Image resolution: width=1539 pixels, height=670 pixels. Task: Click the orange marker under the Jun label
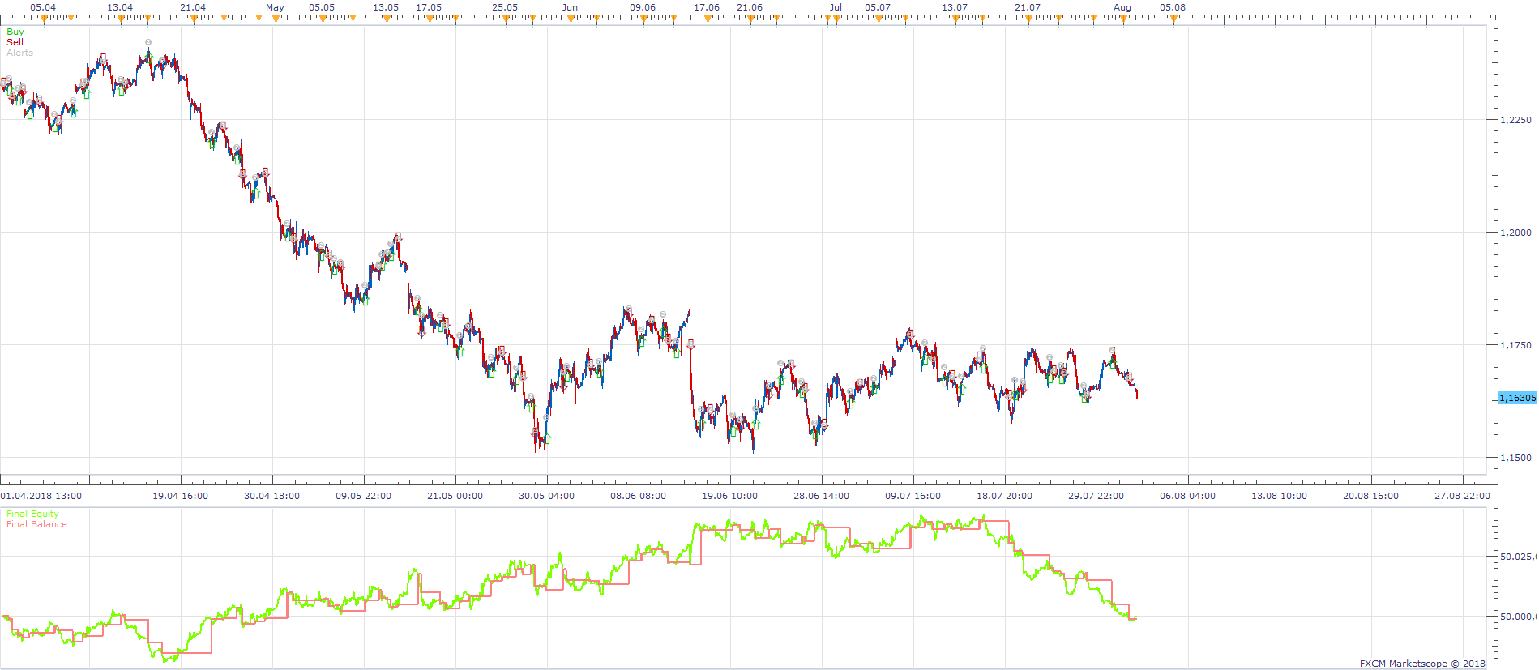click(x=571, y=19)
